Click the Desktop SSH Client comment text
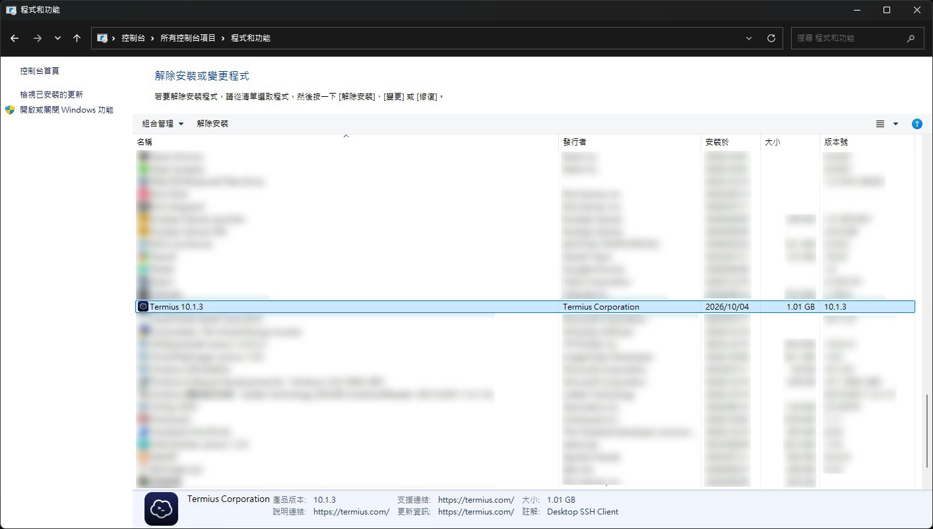Screen dimensions: 933x529 [583, 512]
